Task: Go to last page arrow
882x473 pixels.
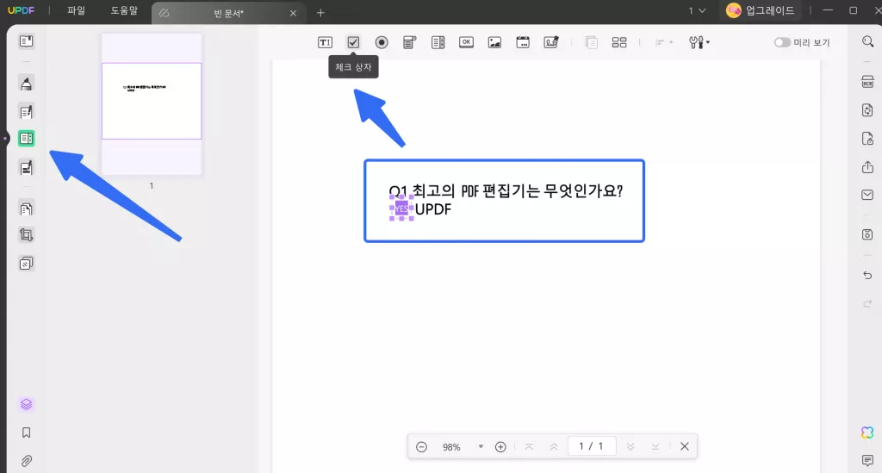Action: coord(655,446)
